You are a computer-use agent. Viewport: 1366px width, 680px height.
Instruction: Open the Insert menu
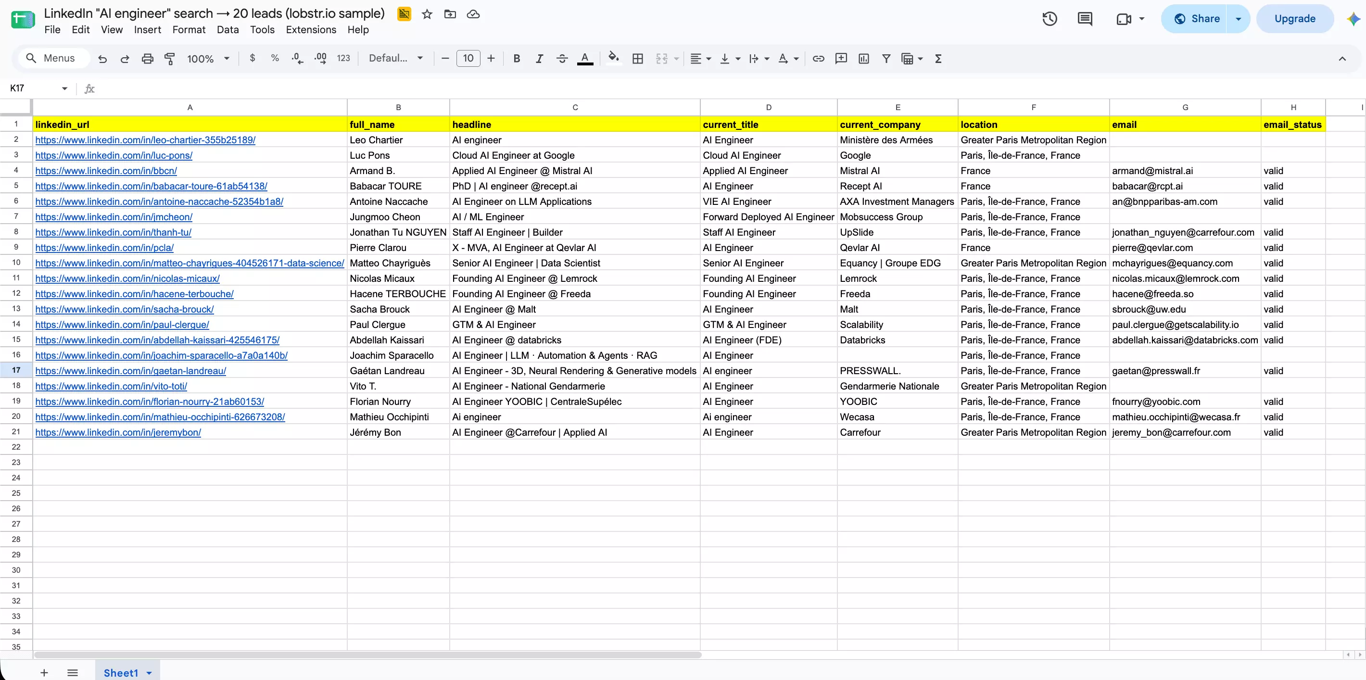tap(147, 30)
